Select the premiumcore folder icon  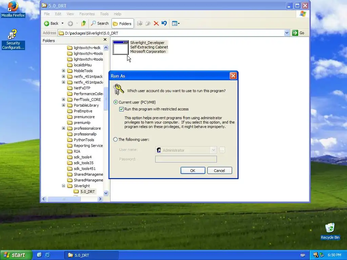[70, 117]
